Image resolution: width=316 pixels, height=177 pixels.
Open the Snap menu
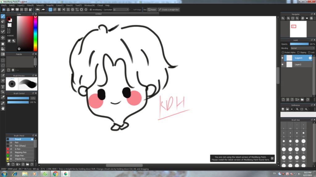click(50, 6)
